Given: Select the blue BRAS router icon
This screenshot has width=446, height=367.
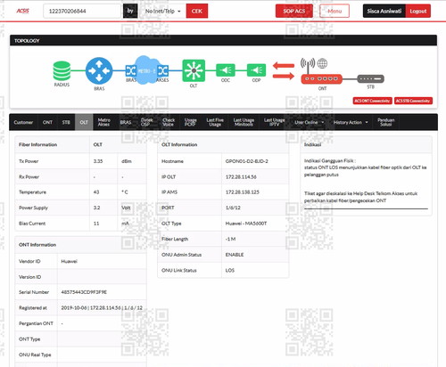Looking at the screenshot, I should point(99,71).
